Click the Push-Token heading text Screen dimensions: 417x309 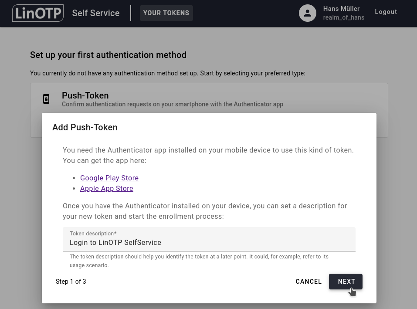[85, 95]
